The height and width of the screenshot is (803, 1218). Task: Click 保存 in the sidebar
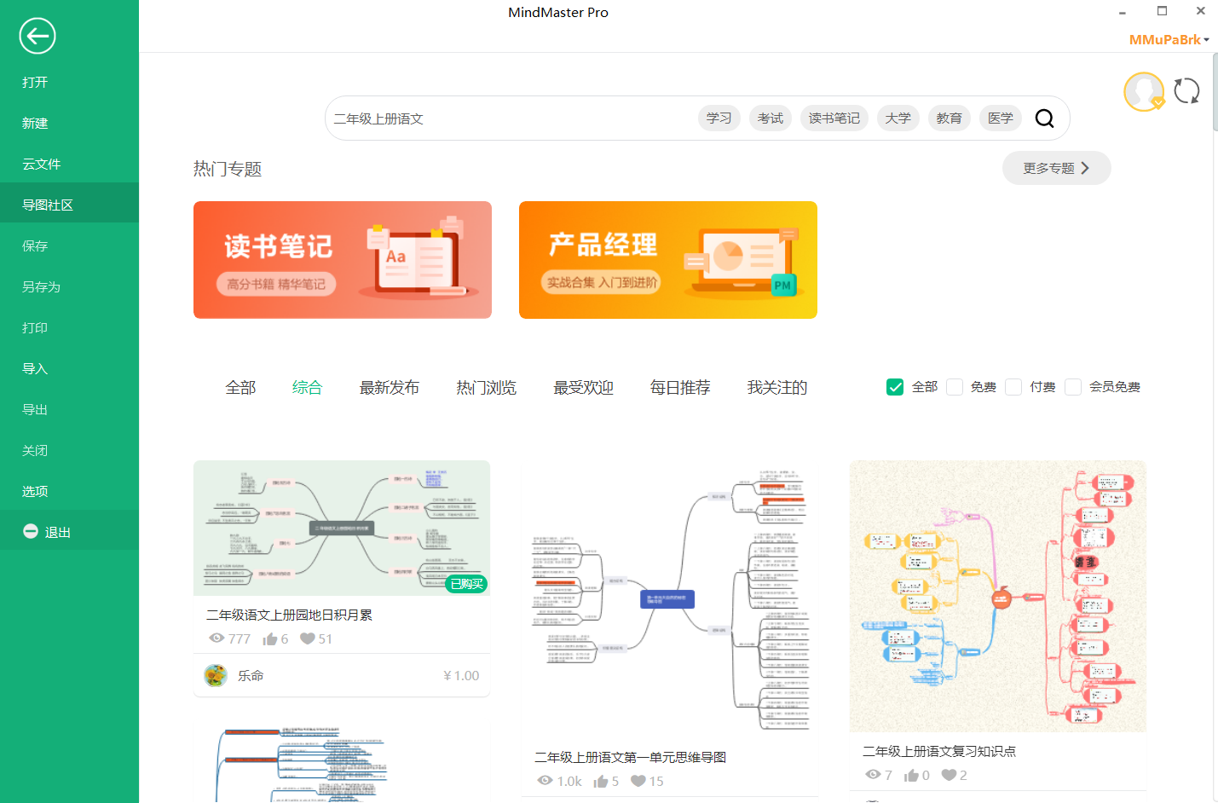tap(69, 246)
